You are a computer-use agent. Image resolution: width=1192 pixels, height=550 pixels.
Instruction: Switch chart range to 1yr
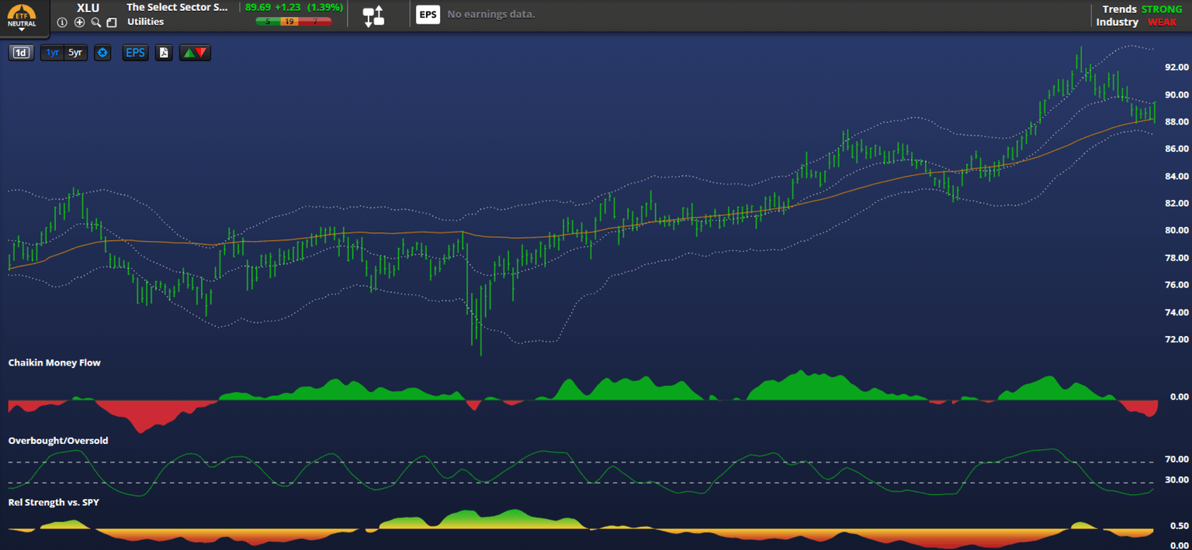pyautogui.click(x=52, y=53)
